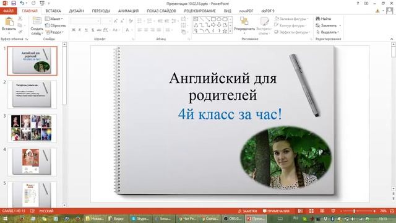
Task: Select the rectangle shape in shapes gallery
Action: pos(213,19)
